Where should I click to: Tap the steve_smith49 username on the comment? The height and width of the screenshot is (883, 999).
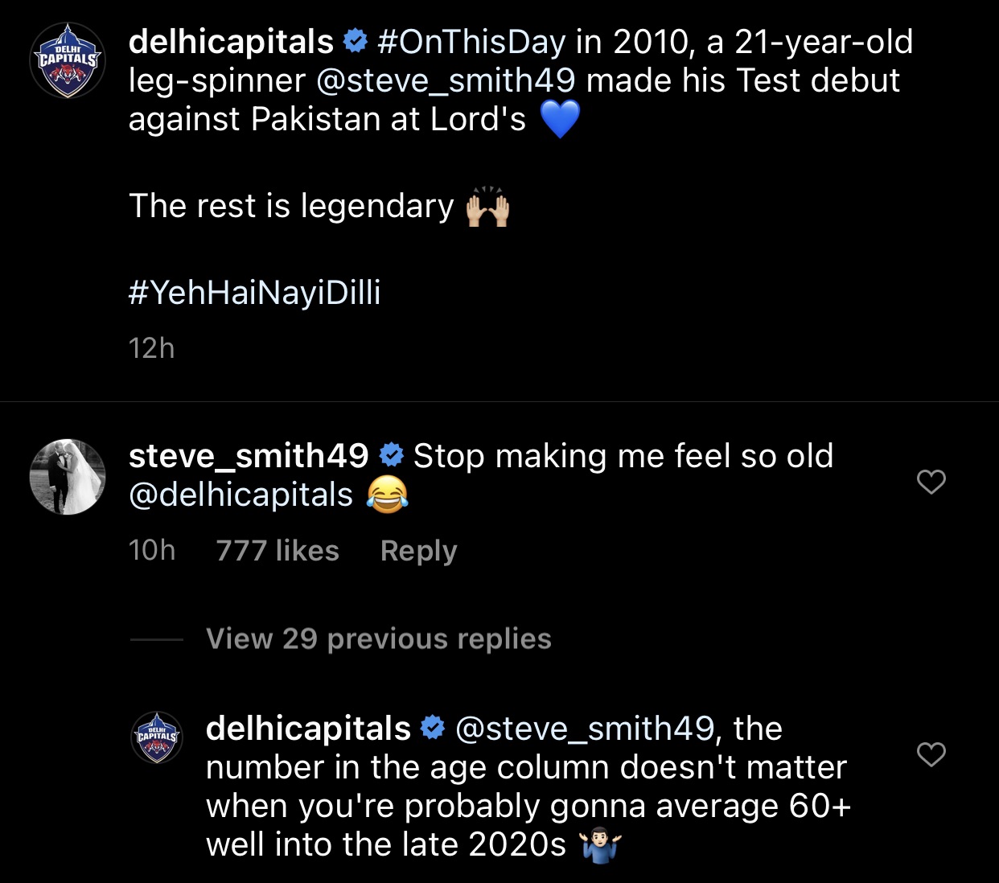click(x=249, y=456)
